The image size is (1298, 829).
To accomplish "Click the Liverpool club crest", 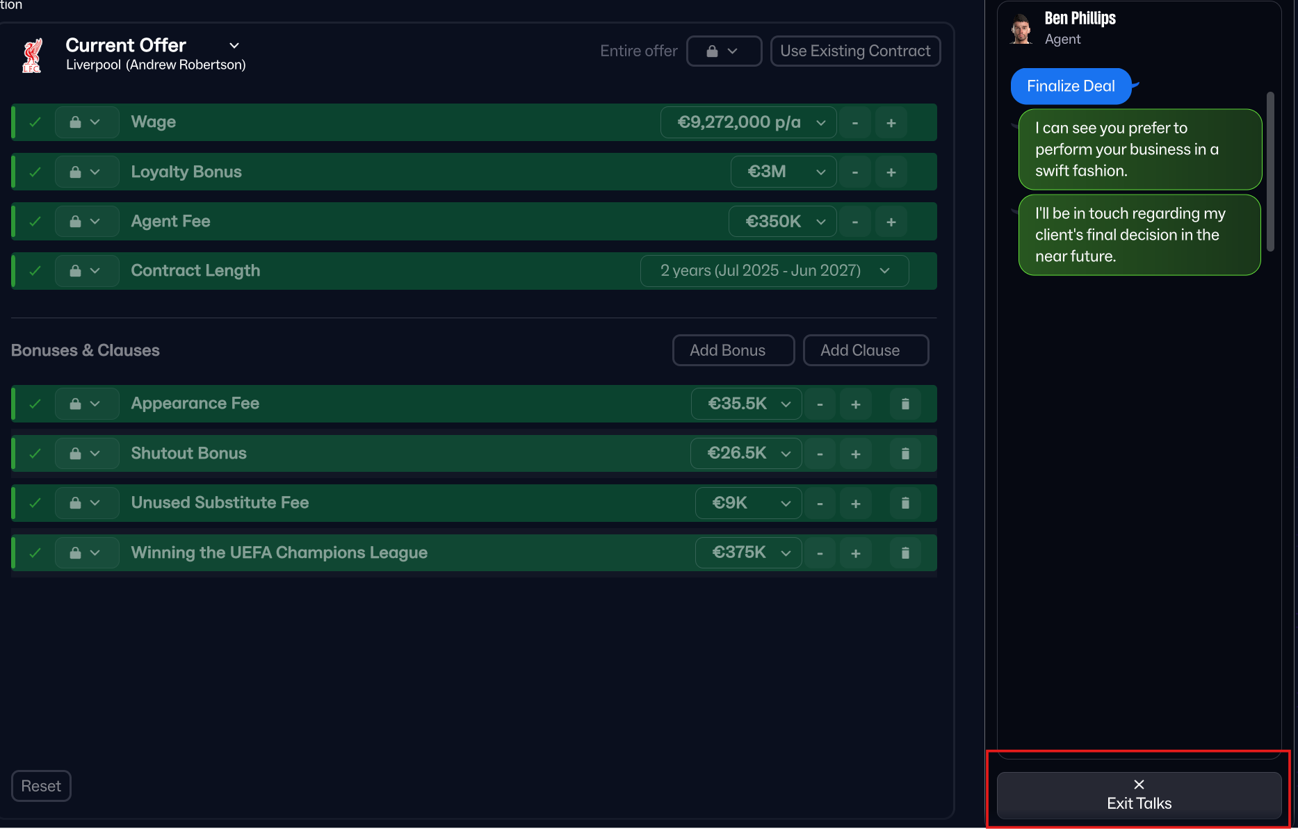I will coord(32,56).
